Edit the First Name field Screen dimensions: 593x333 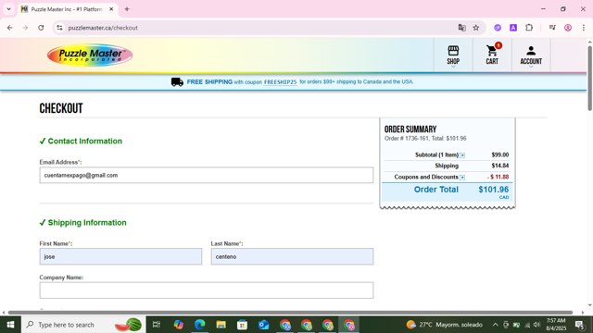[x=120, y=256]
